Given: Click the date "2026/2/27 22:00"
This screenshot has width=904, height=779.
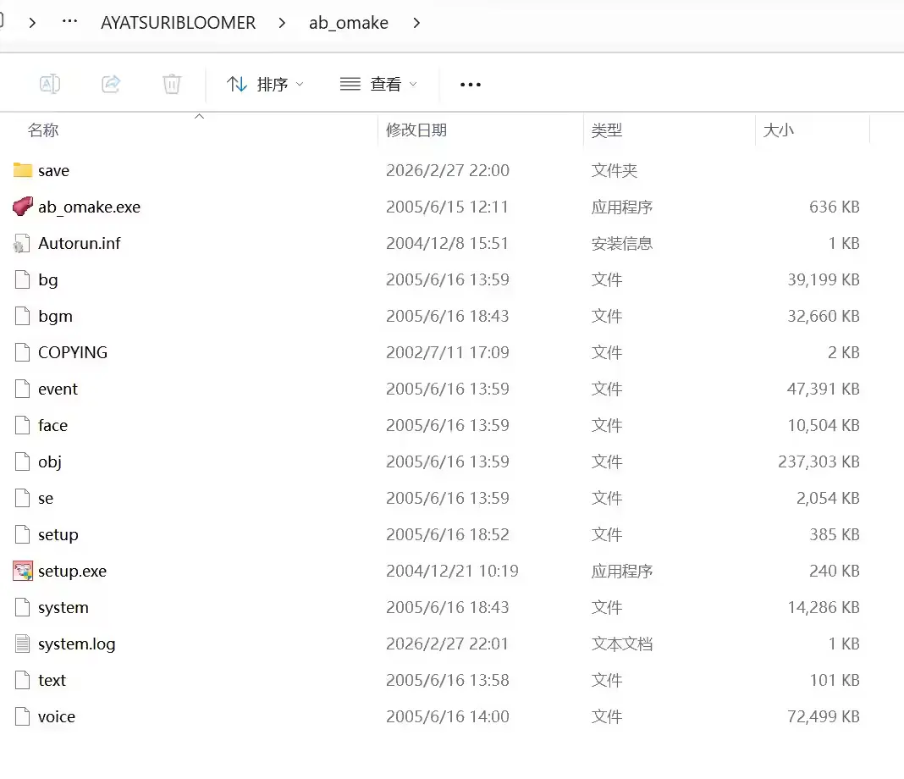Looking at the screenshot, I should click(x=448, y=170).
